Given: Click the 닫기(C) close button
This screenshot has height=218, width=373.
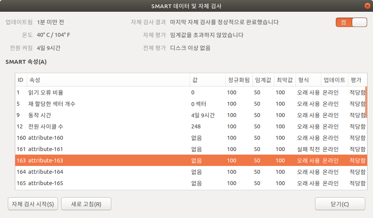Looking at the screenshot, I should 340,204.
